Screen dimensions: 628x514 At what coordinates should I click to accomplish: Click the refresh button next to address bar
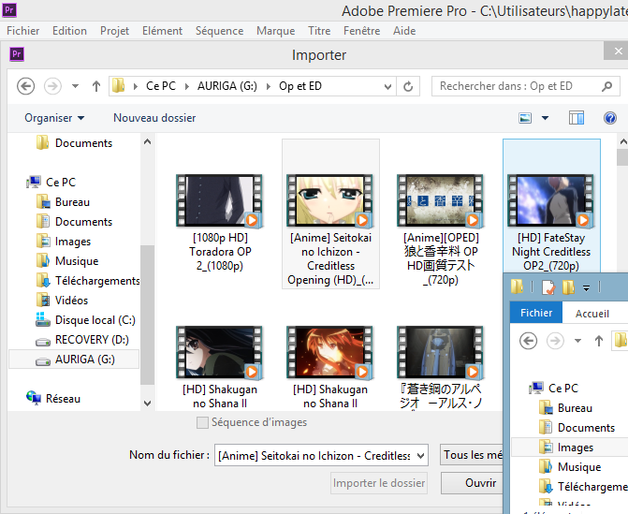(408, 86)
